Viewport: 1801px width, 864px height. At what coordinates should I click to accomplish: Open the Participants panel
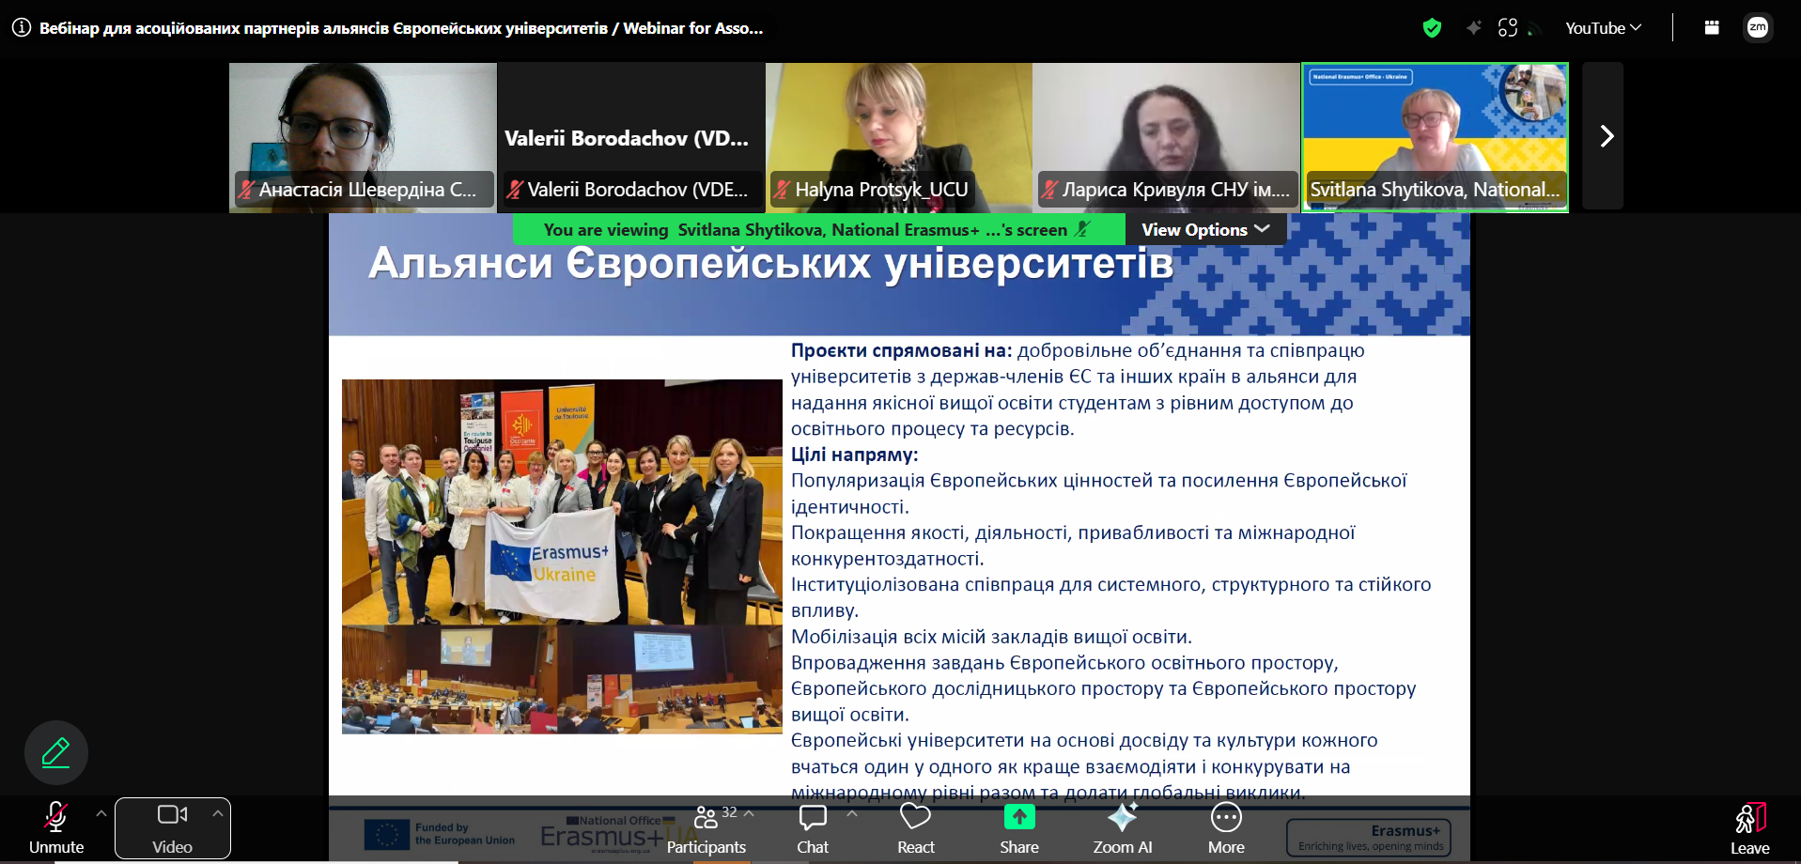pyautogui.click(x=706, y=829)
